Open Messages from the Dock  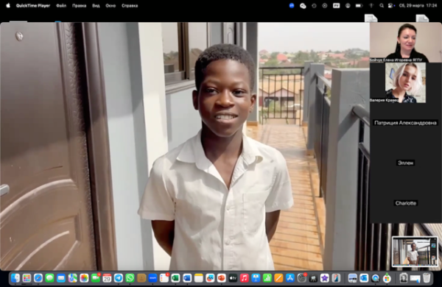[49, 278]
